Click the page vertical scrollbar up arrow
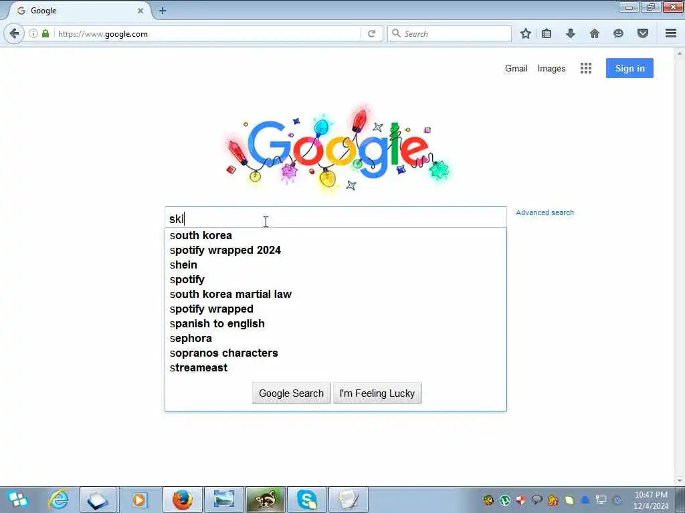This screenshot has height=513, width=685. click(680, 53)
